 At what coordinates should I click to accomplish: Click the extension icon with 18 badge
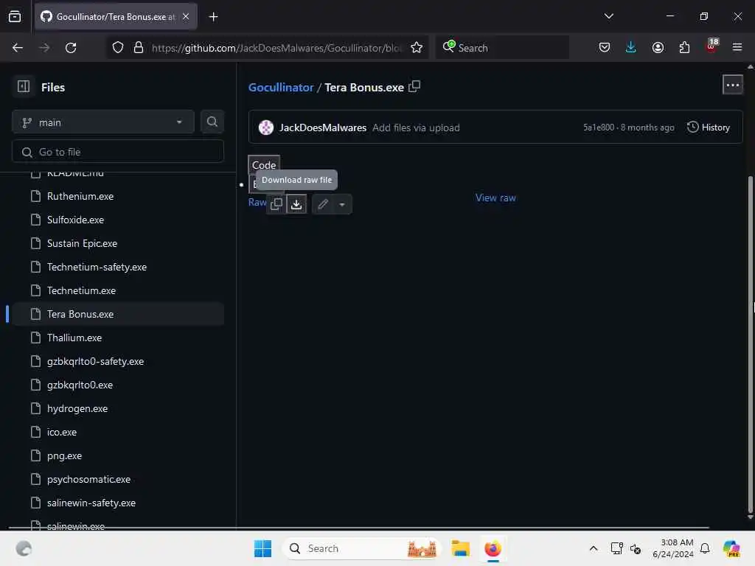coord(711,46)
